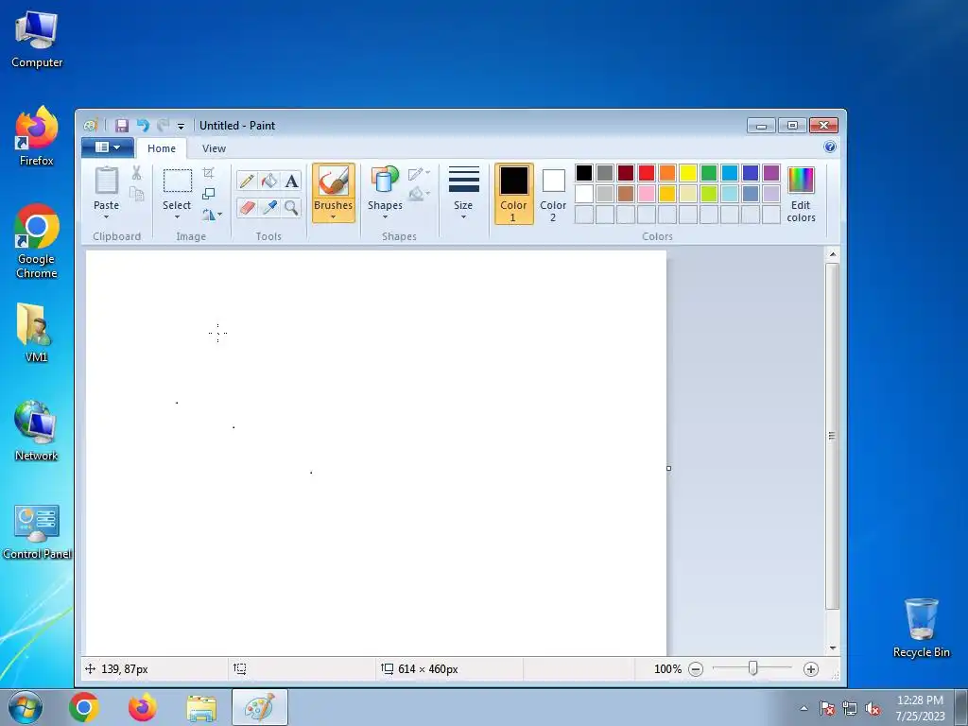Image resolution: width=968 pixels, height=726 pixels.
Task: Select the Pencil tool
Action: tap(247, 181)
